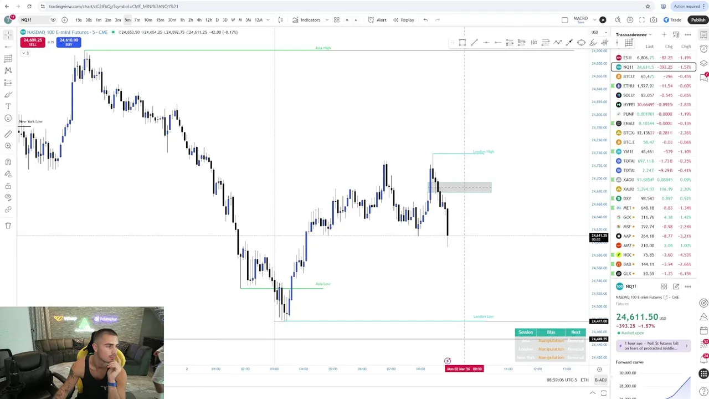The image size is (709, 399).
Task: Select the XAUU gold row in watchlist
Action: click(654, 189)
